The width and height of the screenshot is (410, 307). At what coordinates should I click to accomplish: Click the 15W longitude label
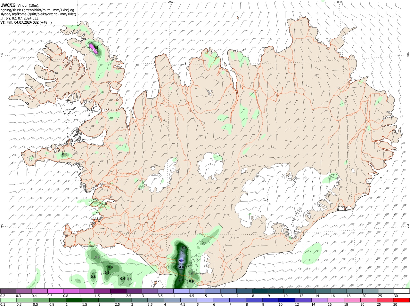click(x=339, y=2)
